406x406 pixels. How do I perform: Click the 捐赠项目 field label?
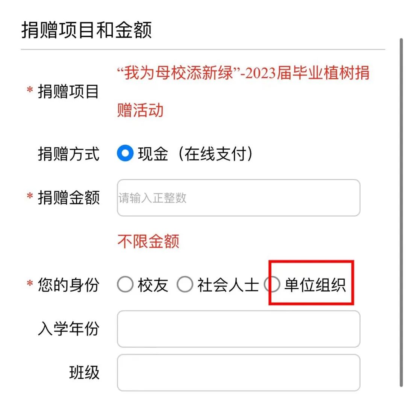tap(68, 92)
